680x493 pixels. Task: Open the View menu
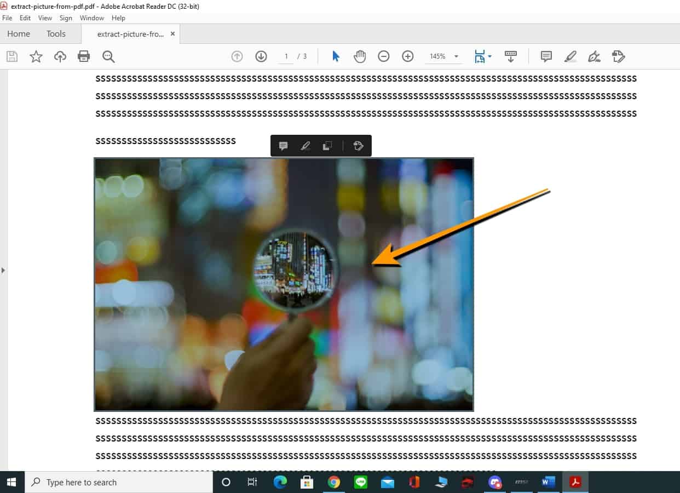[x=45, y=18]
